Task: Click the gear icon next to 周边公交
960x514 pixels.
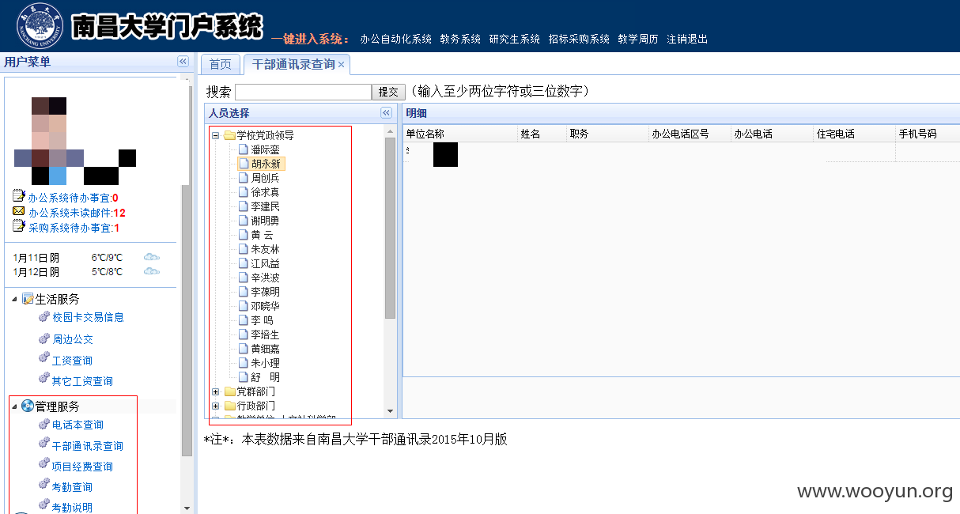Action: pos(44,338)
